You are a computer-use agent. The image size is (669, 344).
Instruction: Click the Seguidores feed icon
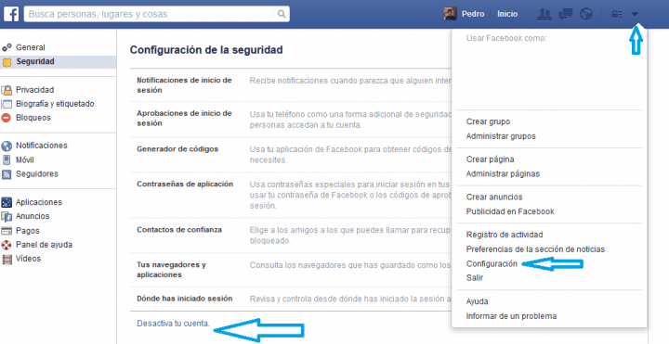(x=7, y=174)
